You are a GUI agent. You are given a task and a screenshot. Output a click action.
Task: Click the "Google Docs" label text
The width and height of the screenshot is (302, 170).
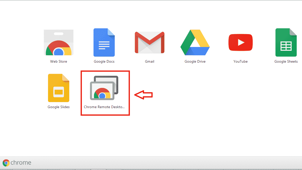tap(104, 62)
